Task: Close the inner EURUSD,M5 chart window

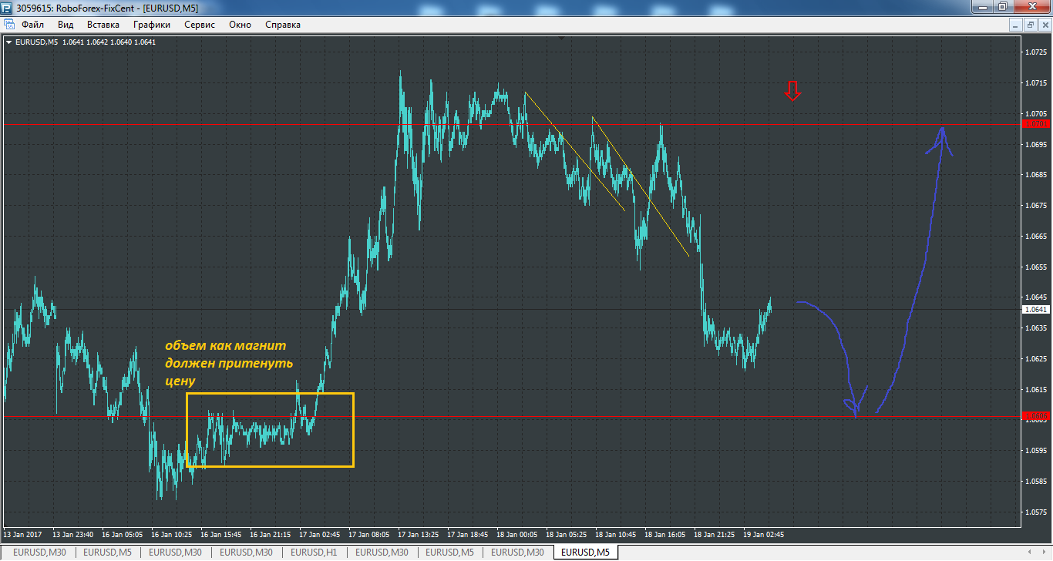Action: point(1044,25)
